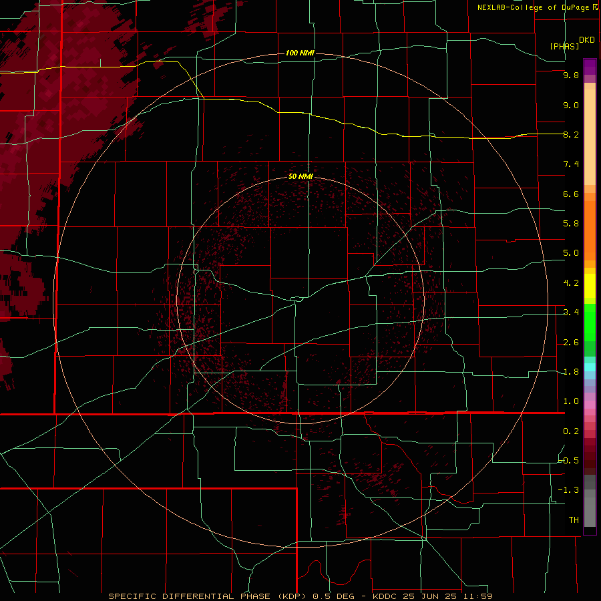The image size is (601, 601).
Task: Click the 5.0 value on the color scale
Action: (x=571, y=253)
